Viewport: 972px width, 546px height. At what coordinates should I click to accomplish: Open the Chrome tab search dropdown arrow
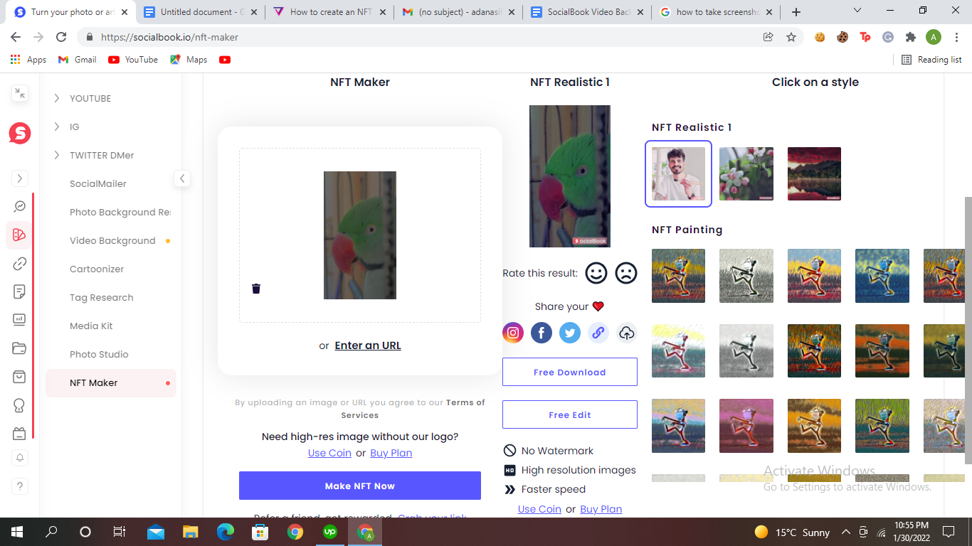click(857, 11)
